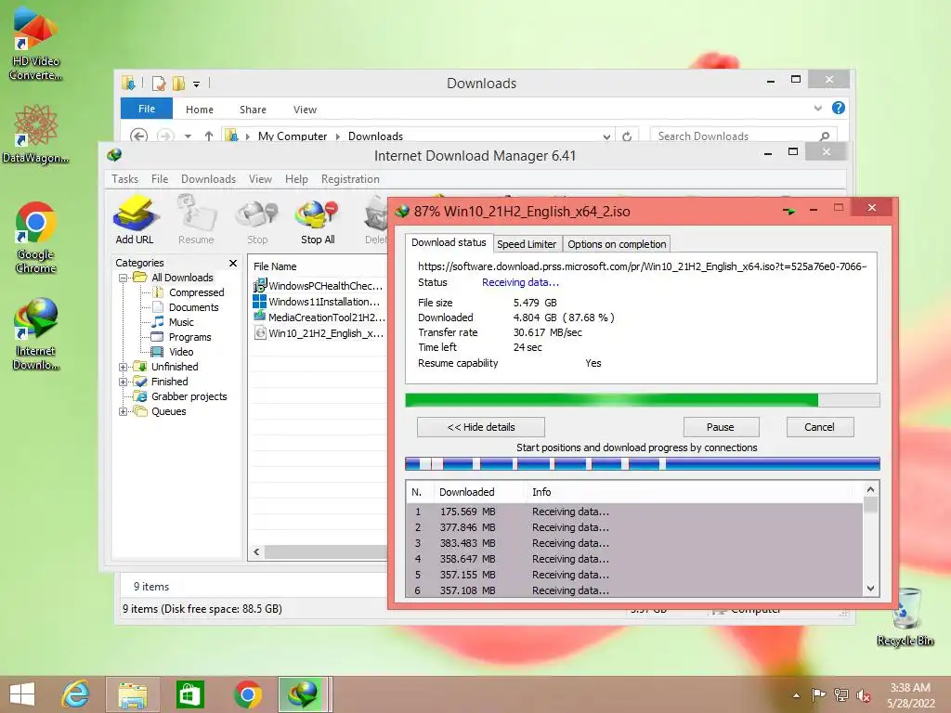The width and height of the screenshot is (951, 713).
Task: Click the Hide details button
Action: tap(481, 427)
